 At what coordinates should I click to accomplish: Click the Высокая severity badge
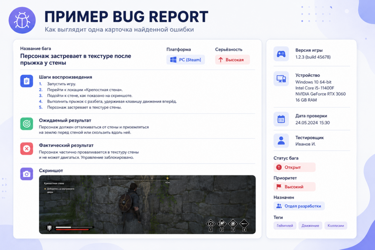coord(232,60)
